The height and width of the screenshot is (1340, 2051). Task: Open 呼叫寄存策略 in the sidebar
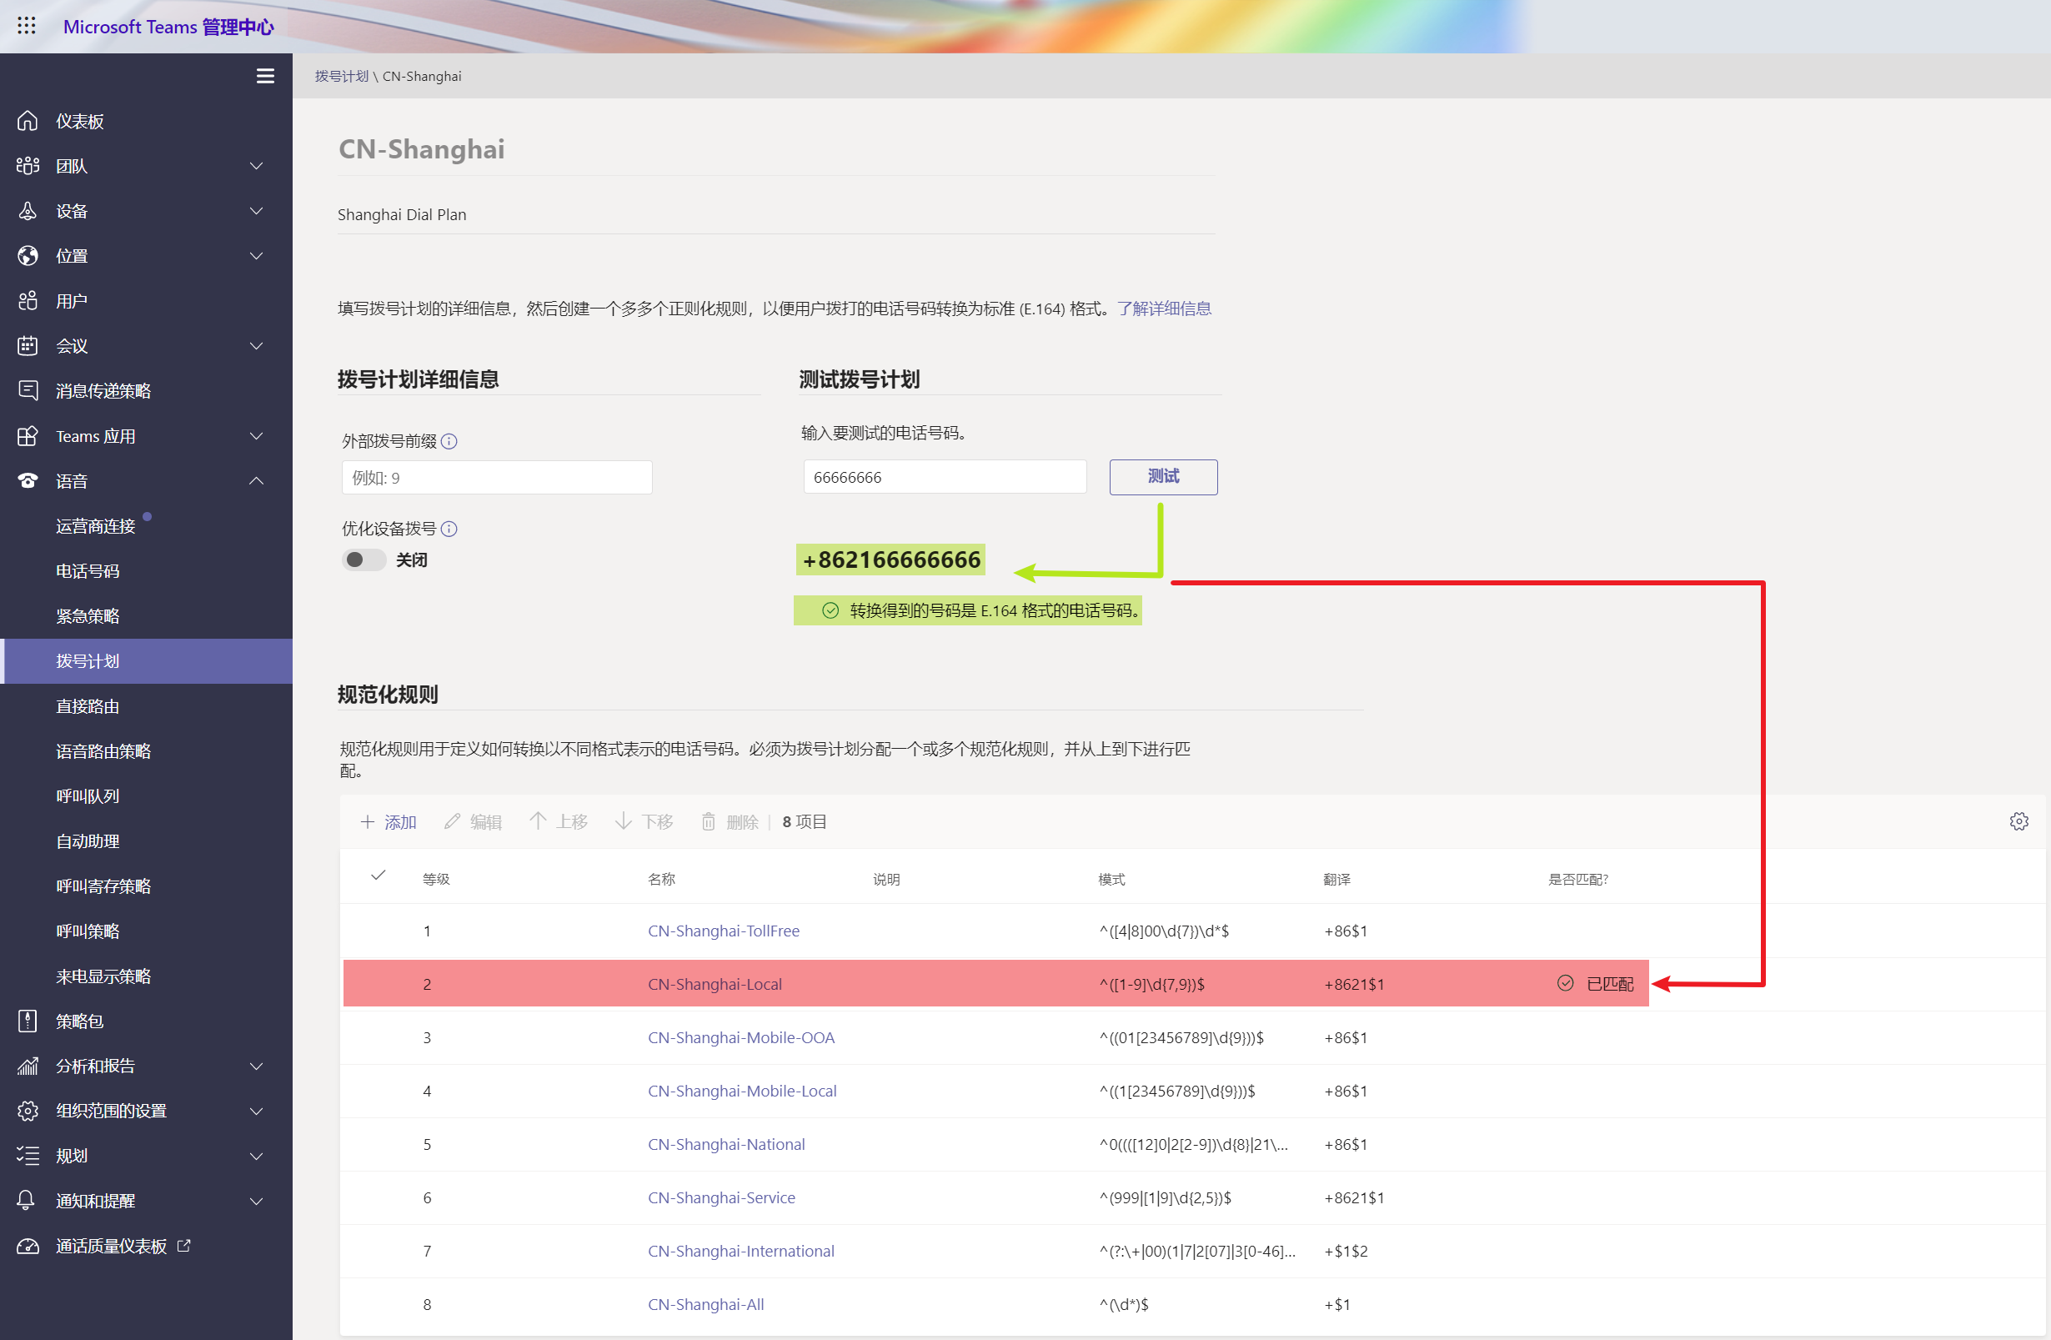[x=103, y=885]
